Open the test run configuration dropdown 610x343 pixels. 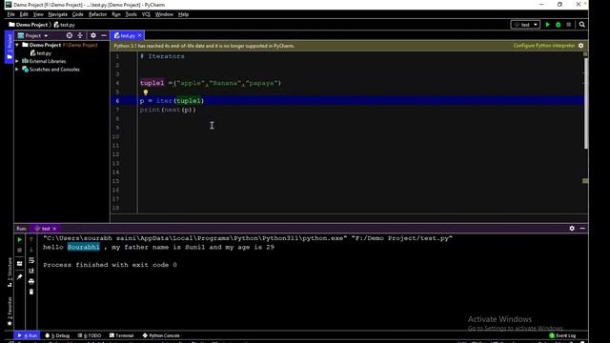point(525,25)
